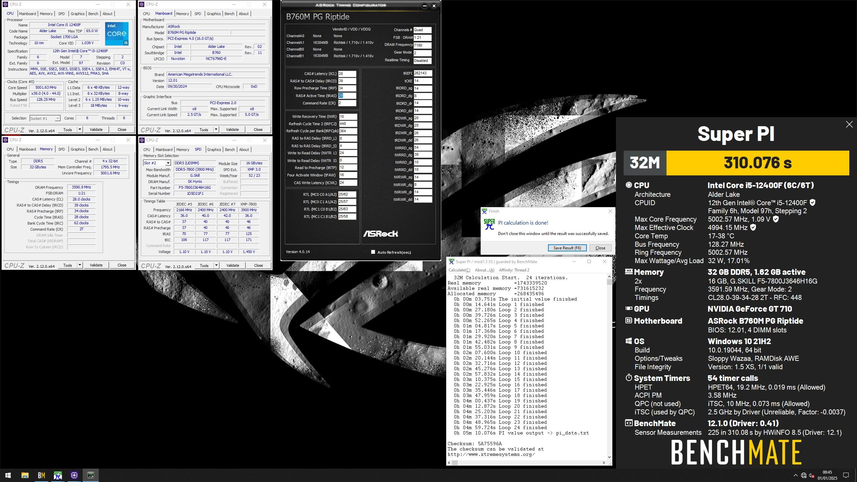Viewport: 857px width, 482px height.
Task: Open the notification center icon
Action: pos(846,475)
